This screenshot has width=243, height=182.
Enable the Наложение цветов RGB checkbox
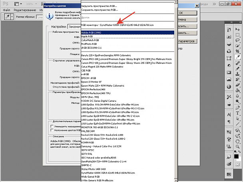[52, 130]
